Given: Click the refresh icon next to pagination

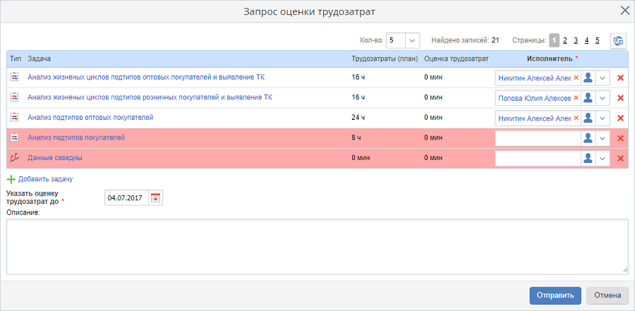Looking at the screenshot, I should [x=618, y=41].
